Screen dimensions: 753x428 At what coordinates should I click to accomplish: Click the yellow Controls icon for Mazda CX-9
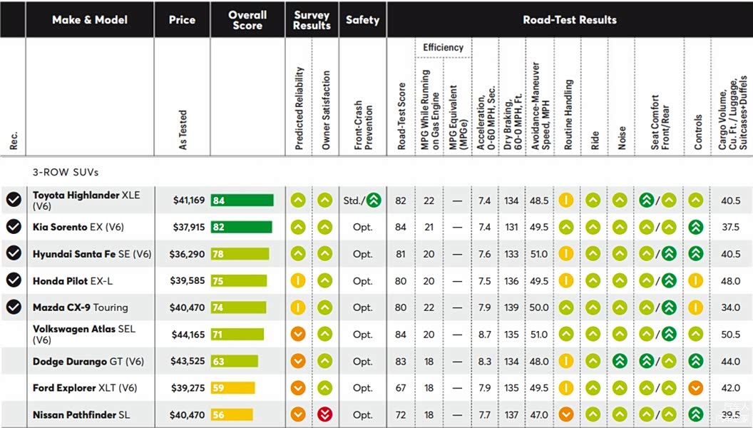[x=696, y=307]
